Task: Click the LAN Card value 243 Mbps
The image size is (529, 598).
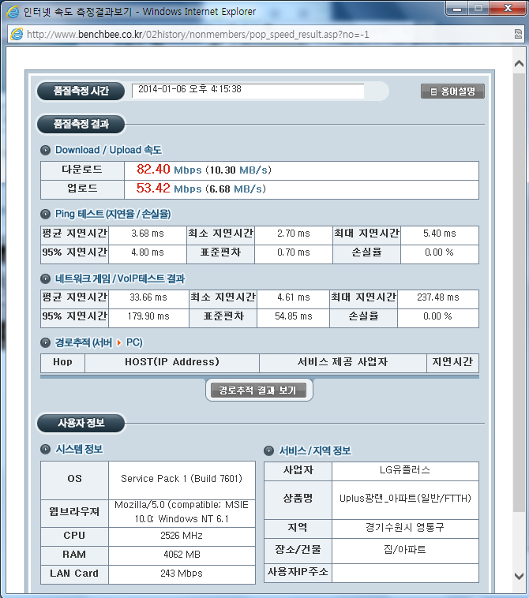Action: (182, 574)
